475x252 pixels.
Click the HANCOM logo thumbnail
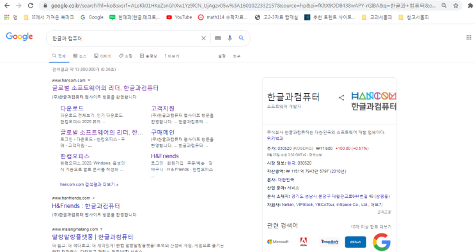click(373, 101)
